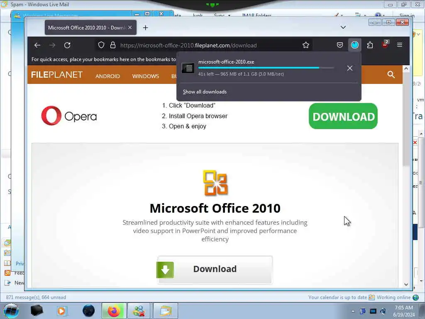
Task: Click the green download arrow icon
Action: click(165, 270)
